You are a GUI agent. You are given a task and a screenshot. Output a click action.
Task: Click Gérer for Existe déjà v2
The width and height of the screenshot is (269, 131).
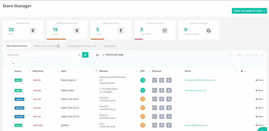[260, 80]
